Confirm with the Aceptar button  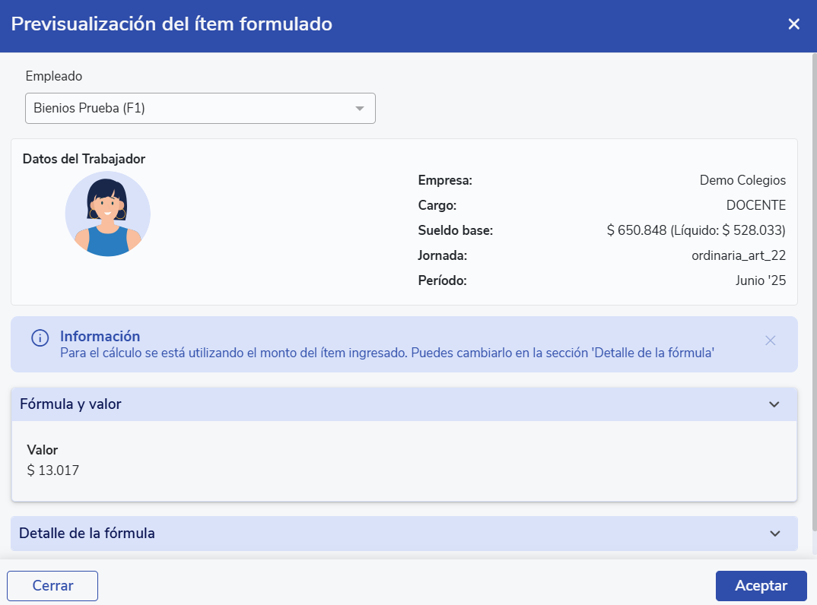click(x=761, y=586)
